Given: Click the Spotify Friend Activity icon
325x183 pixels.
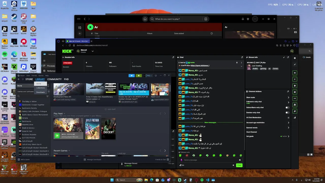Looking at the screenshot, I should (x=248, y=19).
